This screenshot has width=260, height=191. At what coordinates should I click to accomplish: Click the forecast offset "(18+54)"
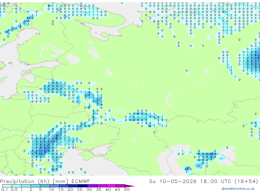246,181
